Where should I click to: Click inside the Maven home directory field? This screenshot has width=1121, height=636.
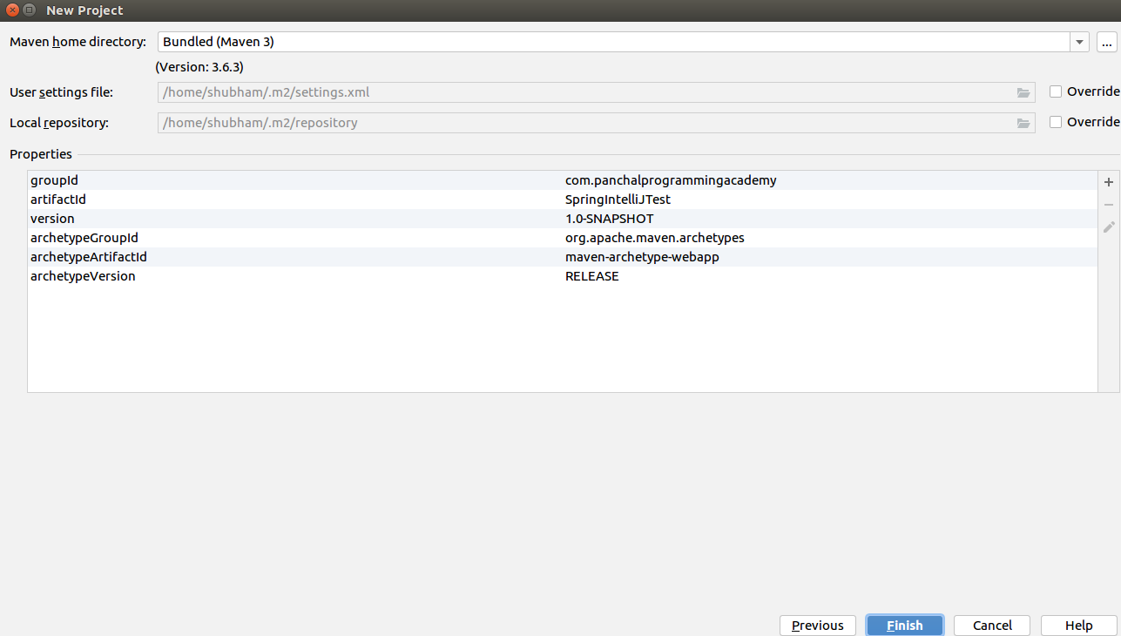tap(523, 41)
